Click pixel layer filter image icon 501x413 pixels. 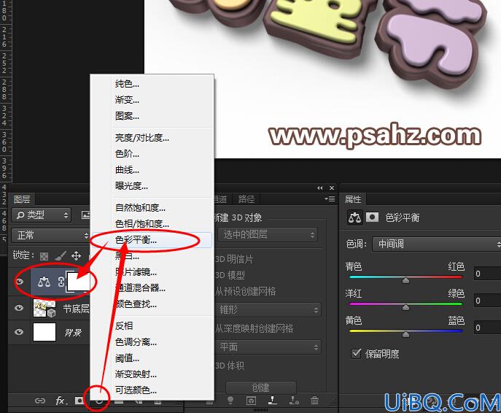(x=85, y=215)
